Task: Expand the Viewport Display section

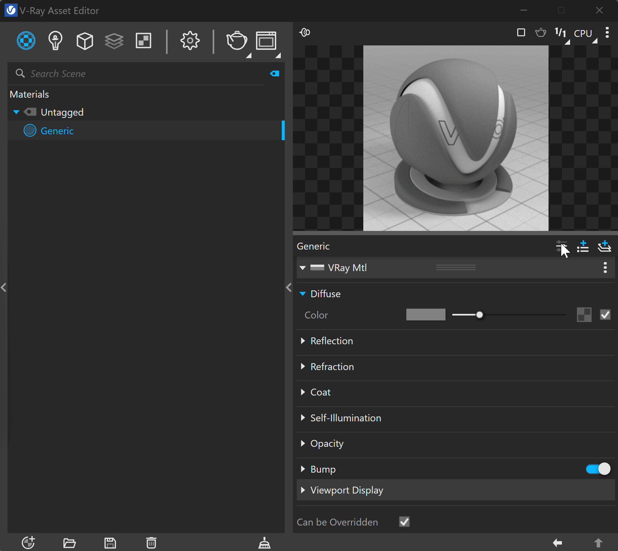Action: pyautogui.click(x=303, y=490)
